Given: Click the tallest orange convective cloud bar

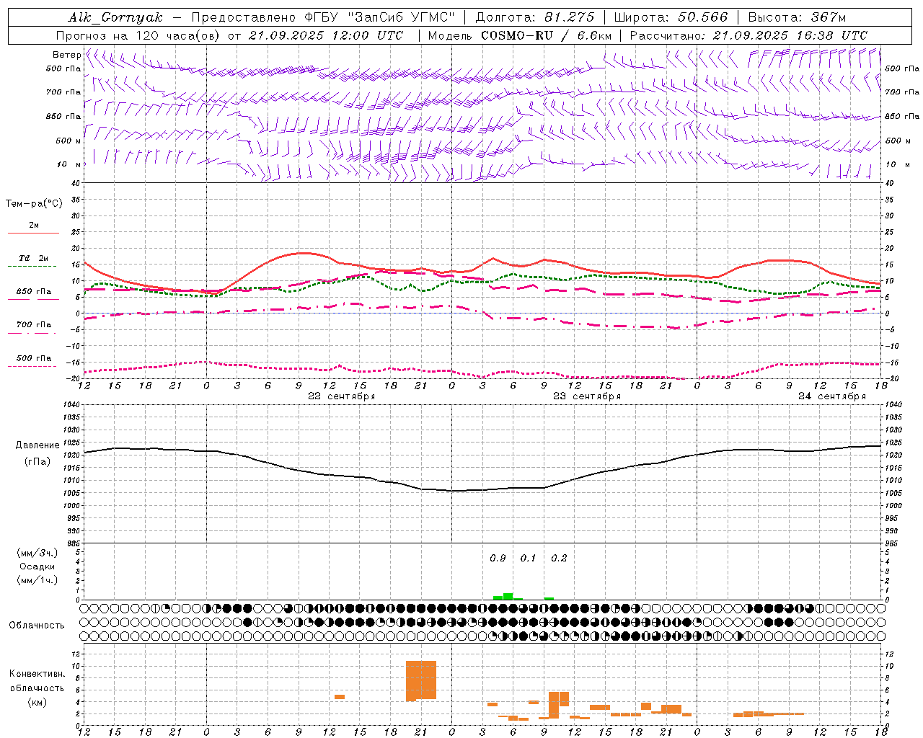Looking at the screenshot, I should click(421, 680).
